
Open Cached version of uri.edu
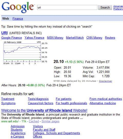click(x=34, y=121)
